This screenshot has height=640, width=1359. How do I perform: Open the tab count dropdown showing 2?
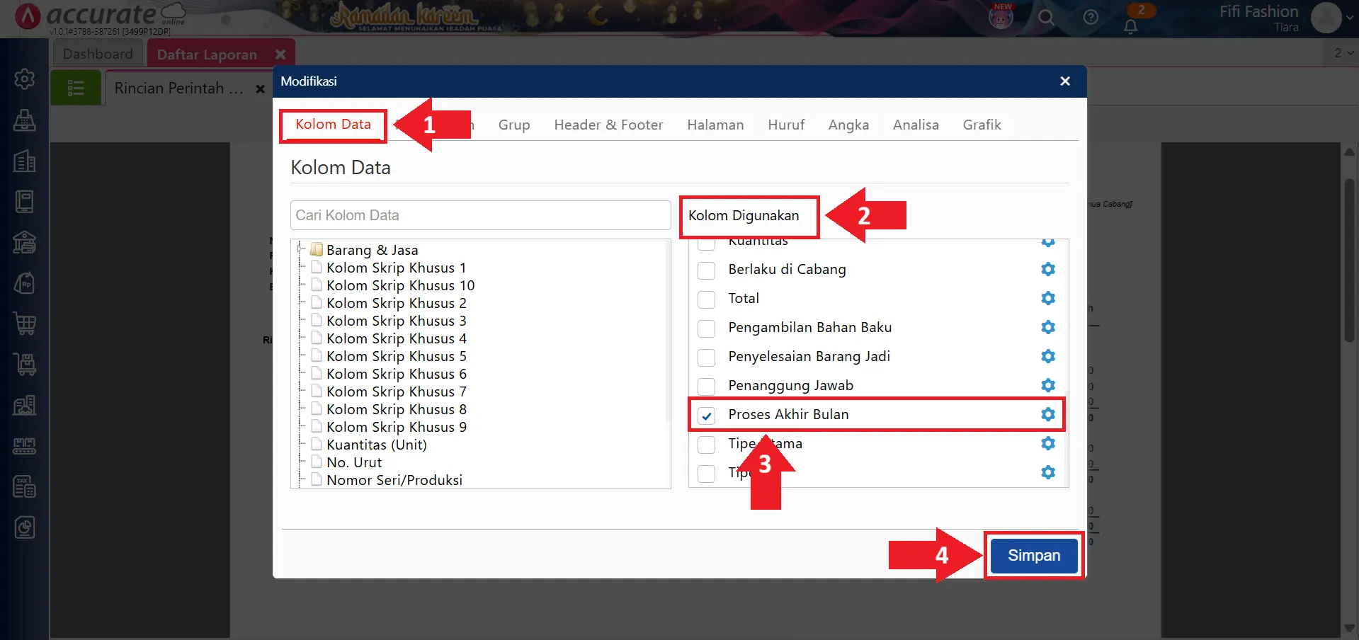[x=1343, y=53]
